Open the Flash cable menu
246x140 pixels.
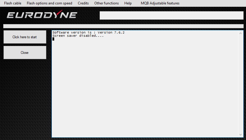pos(13,3)
